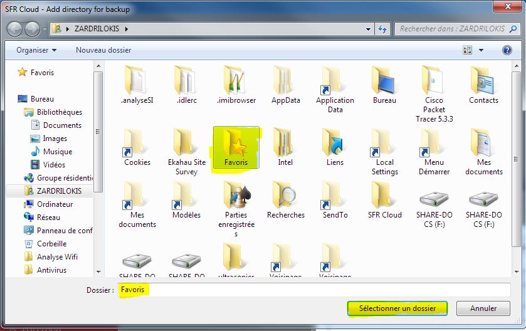The width and height of the screenshot is (526, 331).
Task: Select the Liens folder
Action: point(335,147)
